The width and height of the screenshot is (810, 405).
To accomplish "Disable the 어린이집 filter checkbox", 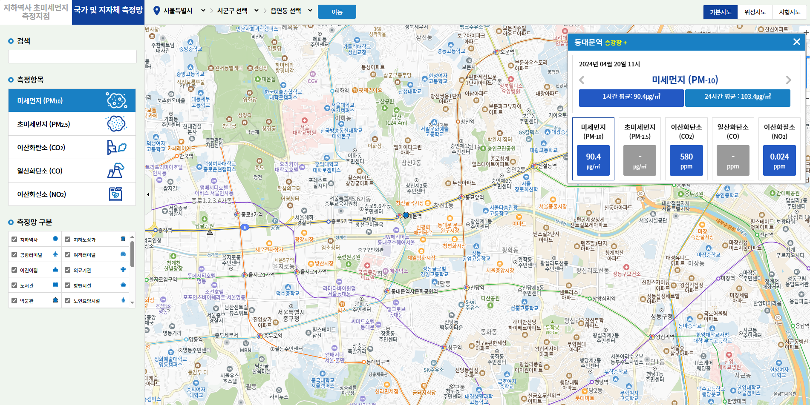I will click(x=14, y=270).
